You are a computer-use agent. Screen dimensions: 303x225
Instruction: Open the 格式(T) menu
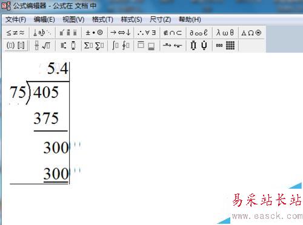click(x=102, y=20)
